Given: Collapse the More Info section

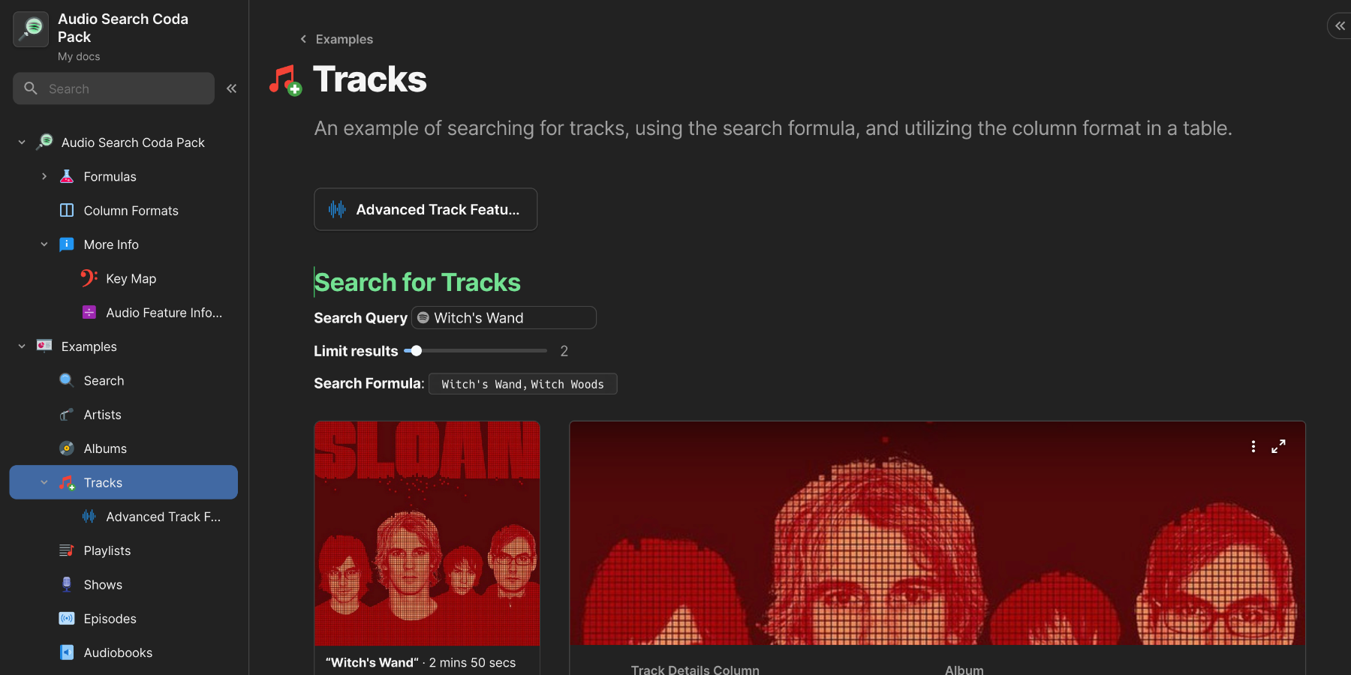Looking at the screenshot, I should [x=44, y=244].
